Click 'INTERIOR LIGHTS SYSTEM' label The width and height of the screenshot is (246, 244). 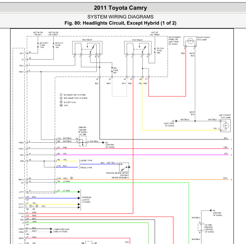pos(87,200)
